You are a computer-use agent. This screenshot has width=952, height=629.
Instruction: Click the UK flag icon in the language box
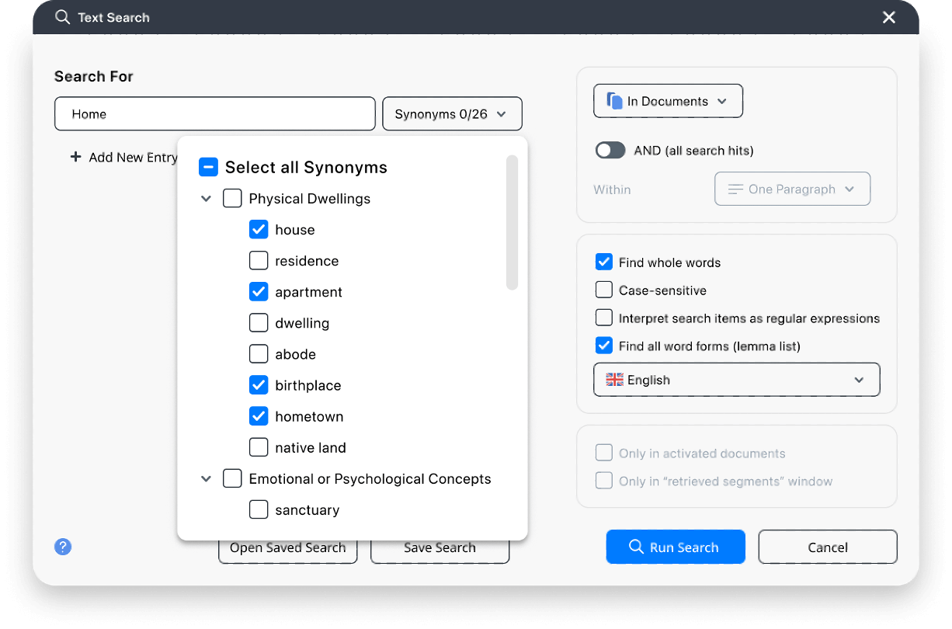pos(614,380)
